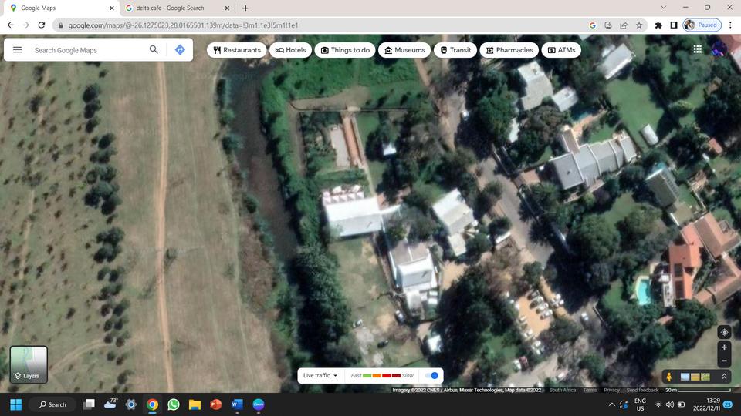Turn off the live traffic toggle
The width and height of the screenshot is (741, 416).
tap(431, 375)
